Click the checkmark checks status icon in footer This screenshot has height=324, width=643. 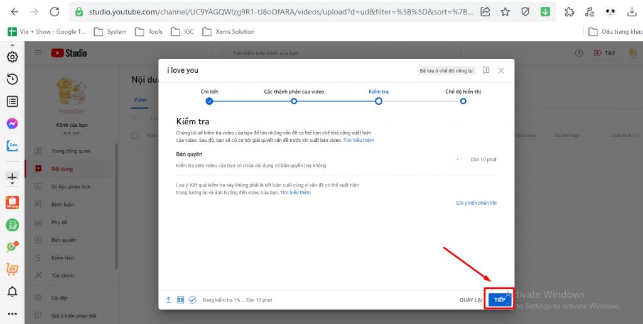tap(192, 300)
